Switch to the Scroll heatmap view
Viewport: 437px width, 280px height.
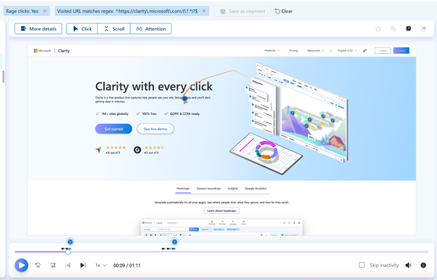click(114, 29)
